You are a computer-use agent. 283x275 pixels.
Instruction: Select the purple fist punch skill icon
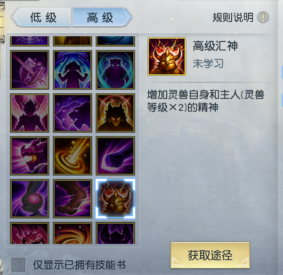coord(115,156)
